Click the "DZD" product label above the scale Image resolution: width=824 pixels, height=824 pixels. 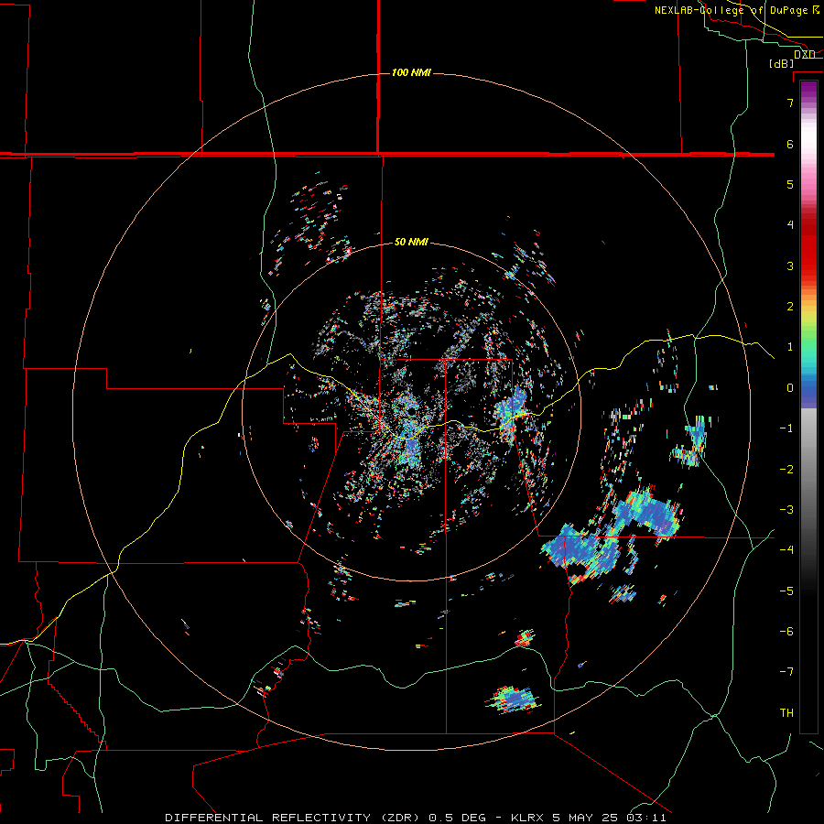tap(805, 54)
